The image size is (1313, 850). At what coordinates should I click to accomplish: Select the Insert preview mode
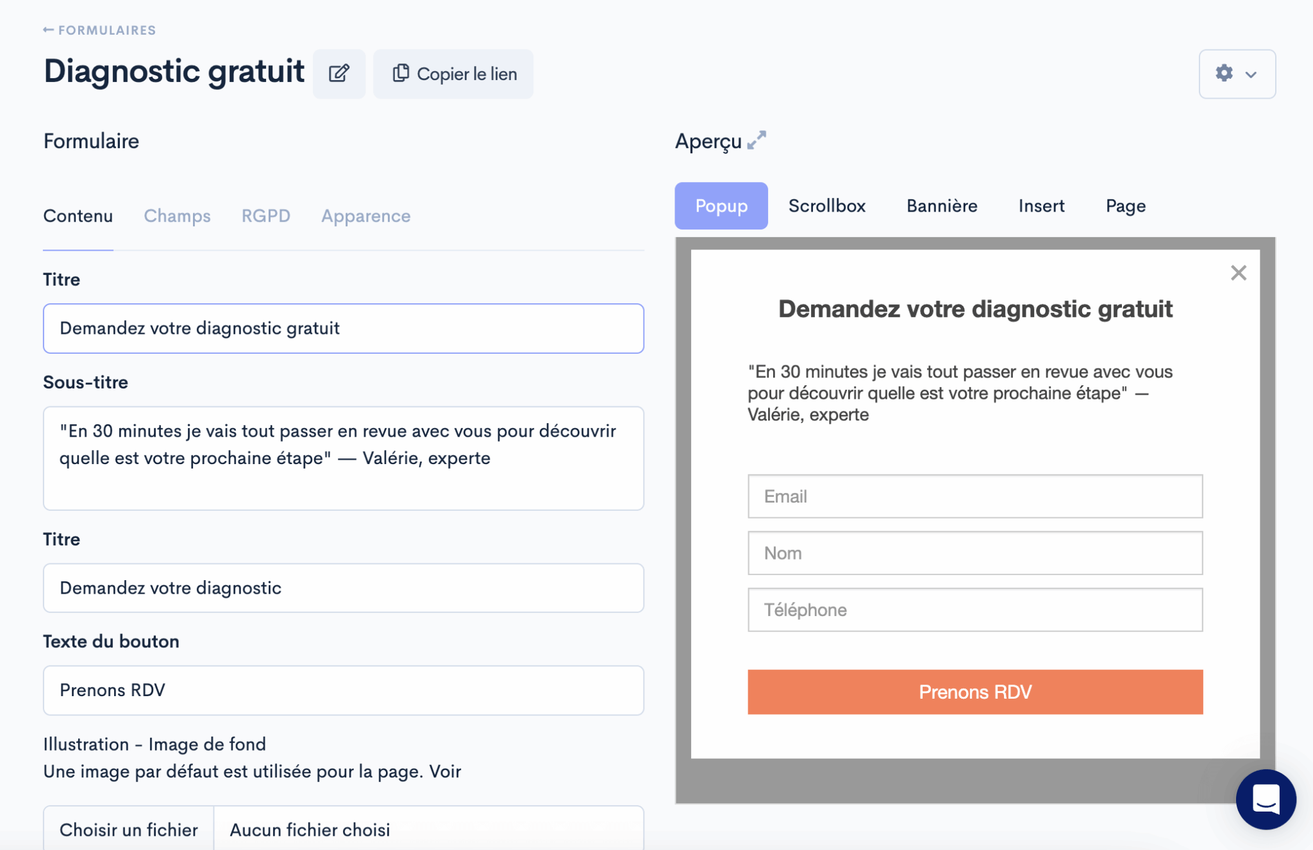[1041, 206]
